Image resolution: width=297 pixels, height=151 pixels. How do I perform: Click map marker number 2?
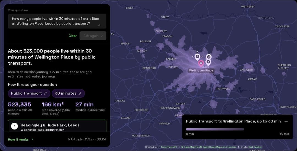pos(209,57)
